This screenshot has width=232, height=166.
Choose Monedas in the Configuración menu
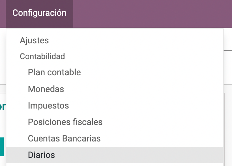[x=46, y=89]
